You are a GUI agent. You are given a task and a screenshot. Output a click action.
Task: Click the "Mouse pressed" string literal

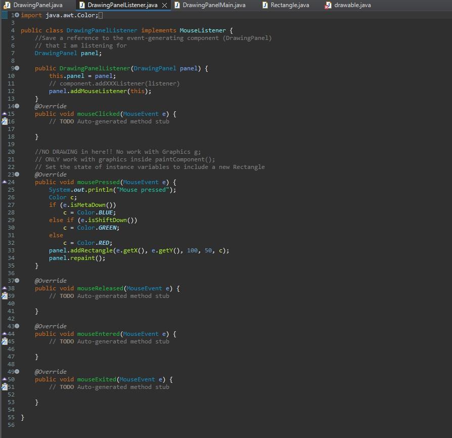[x=143, y=190]
